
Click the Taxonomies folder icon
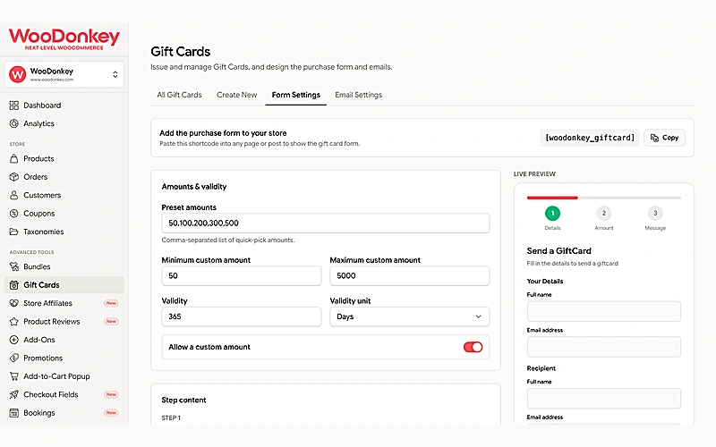tap(14, 232)
